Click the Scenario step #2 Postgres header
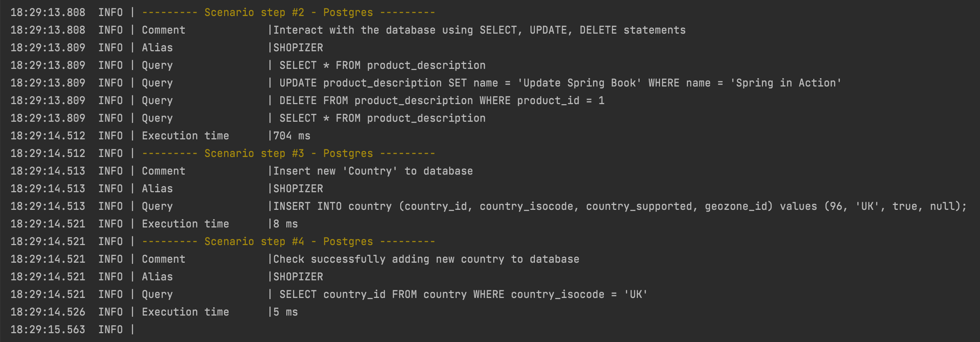This screenshot has height=342, width=980. point(288,12)
